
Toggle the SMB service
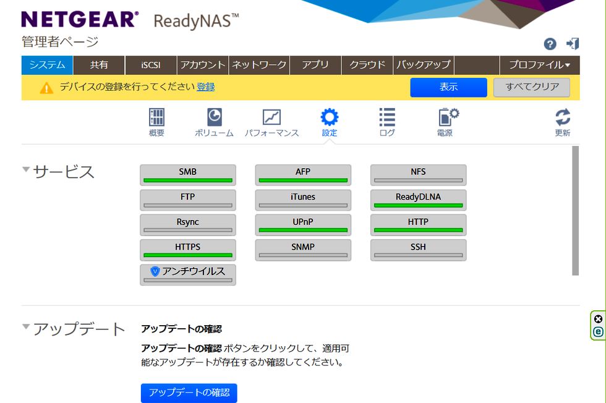point(188,175)
